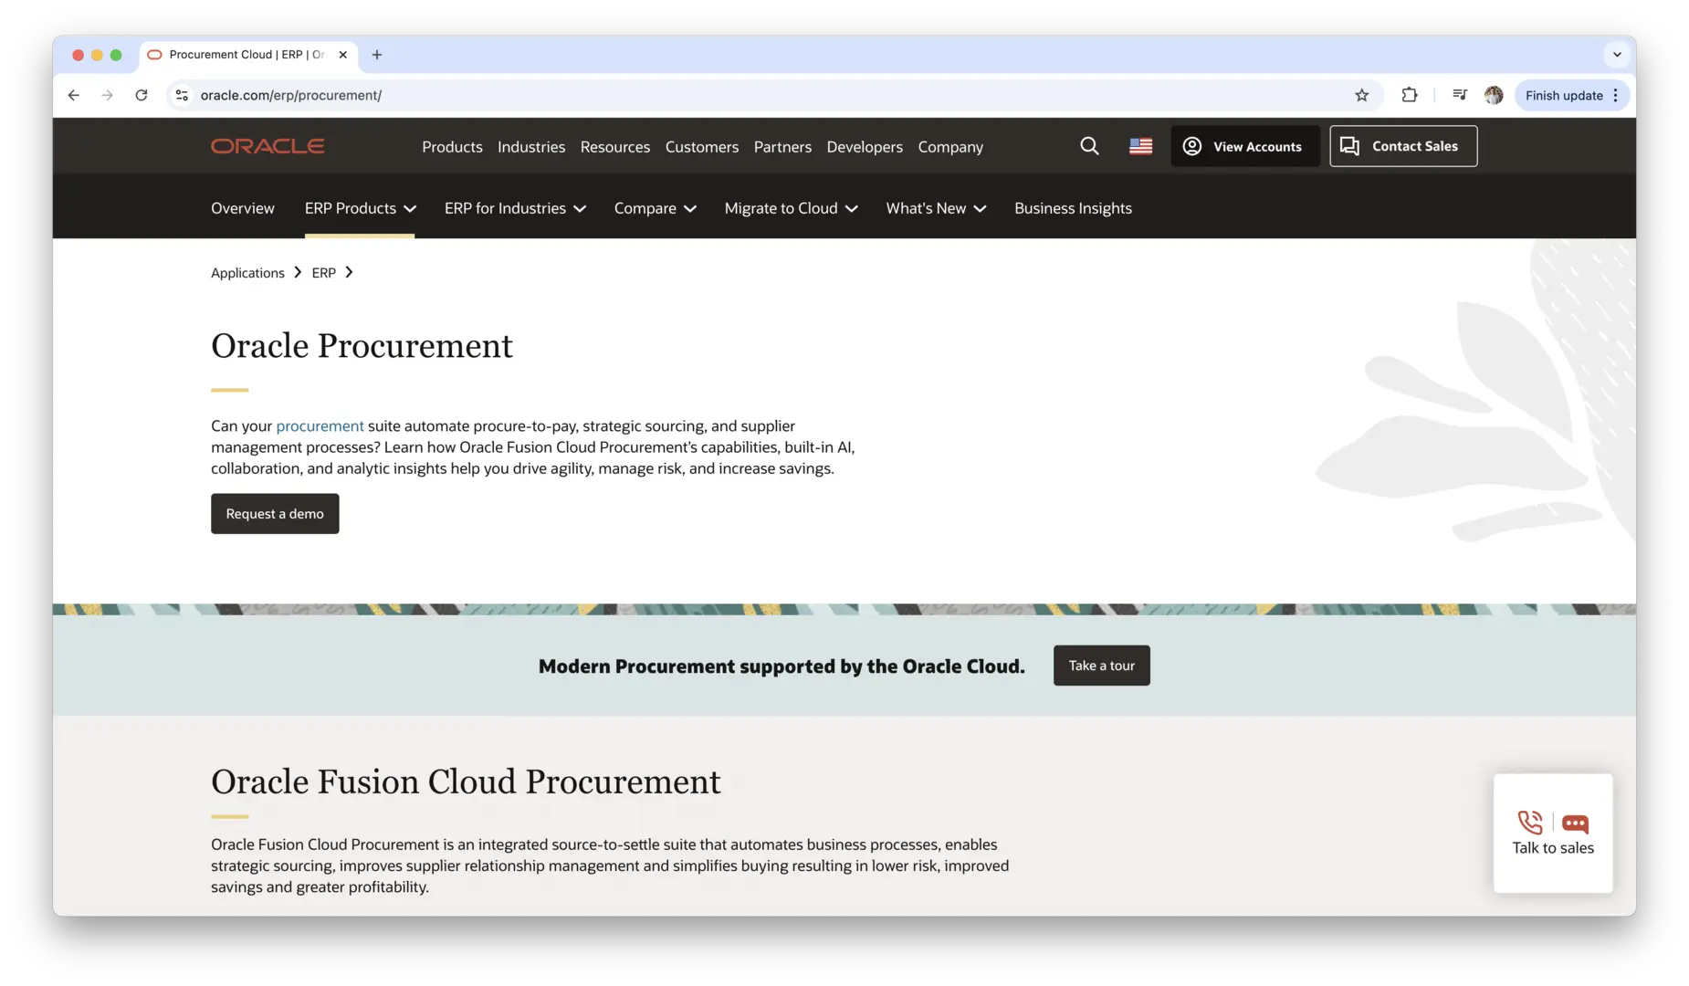Click Request a demo button
The width and height of the screenshot is (1689, 986).
click(275, 514)
